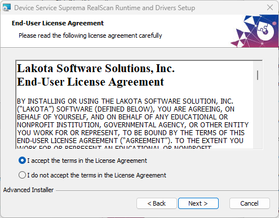This screenshot has width=279, height=218.
Task: Cancel the setup wizard
Action: tap(250, 203)
